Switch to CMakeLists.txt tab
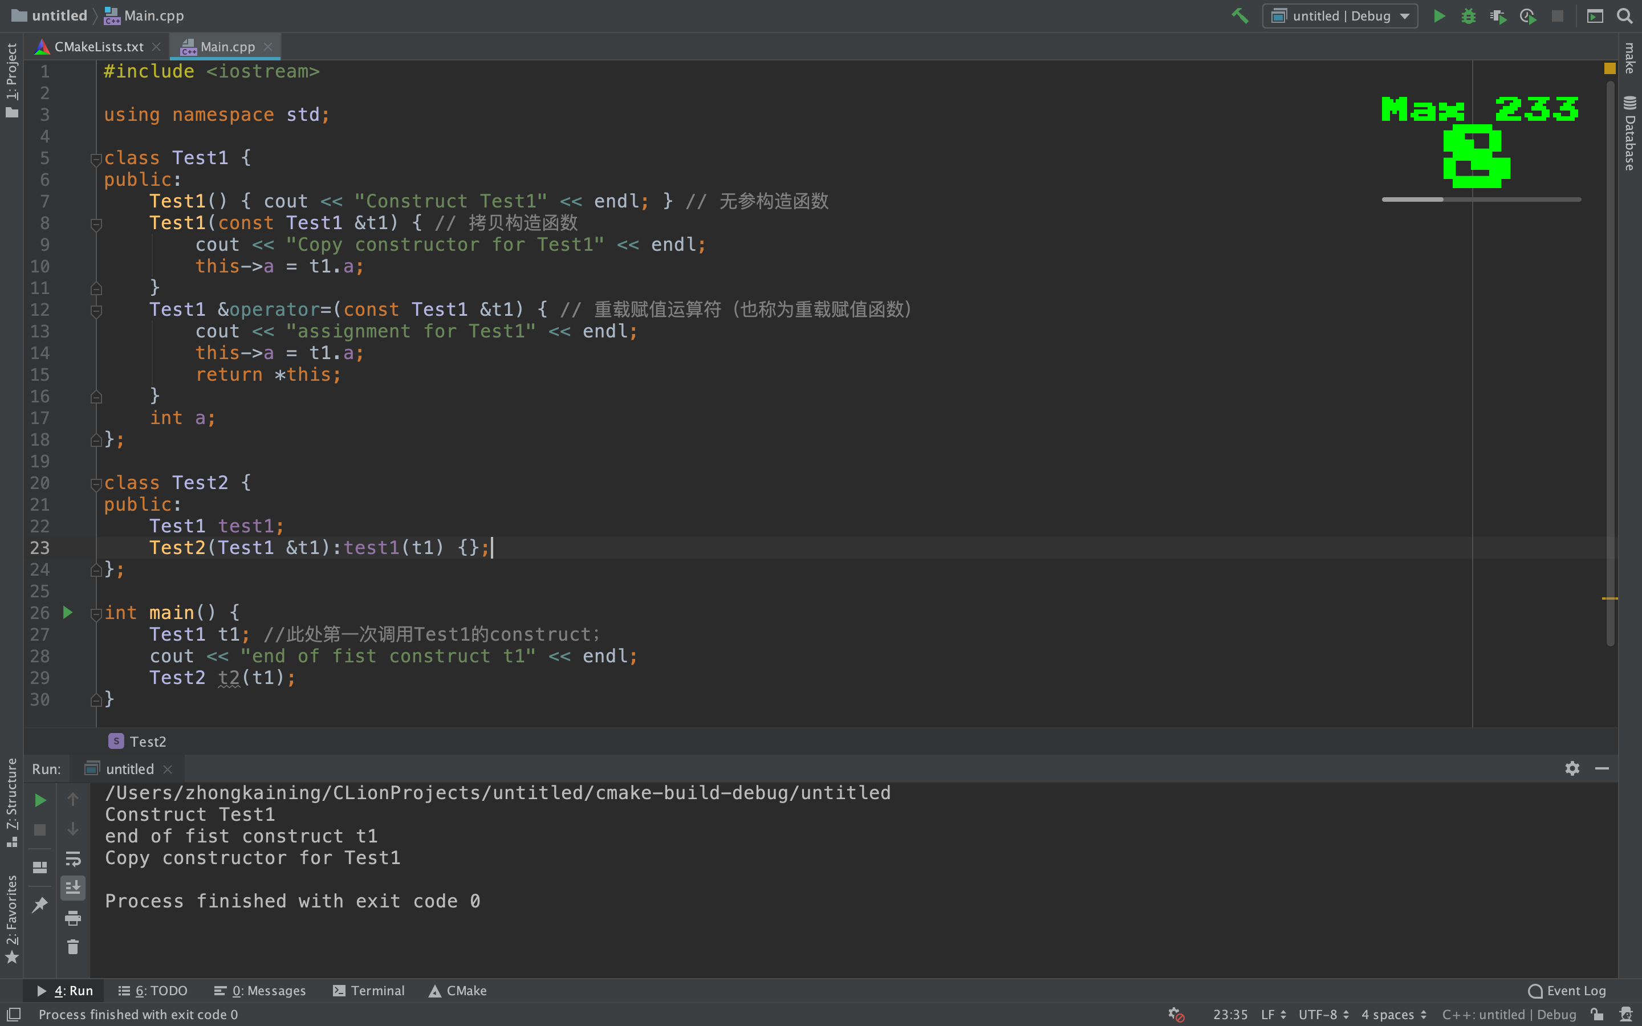This screenshot has height=1026, width=1642. (99, 47)
